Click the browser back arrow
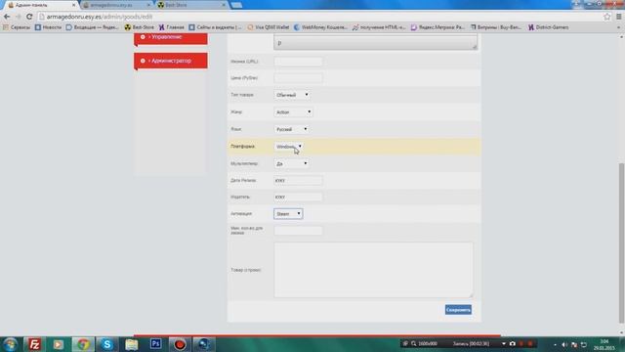This screenshot has height=352, width=625. click(x=7, y=17)
